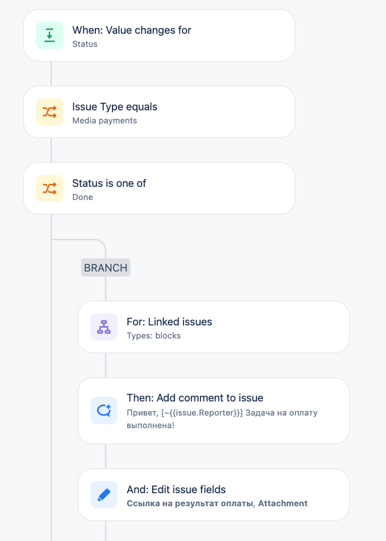Viewport: 386px width, 541px height.
Task: Click the 'Done' status value text
Action: 82,197
